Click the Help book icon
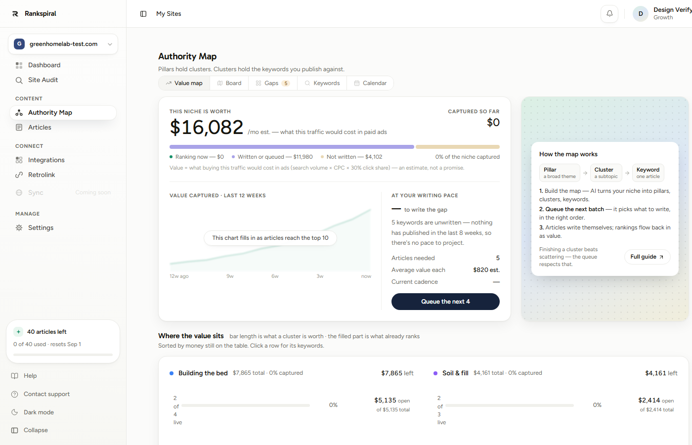The image size is (692, 445). coord(15,376)
